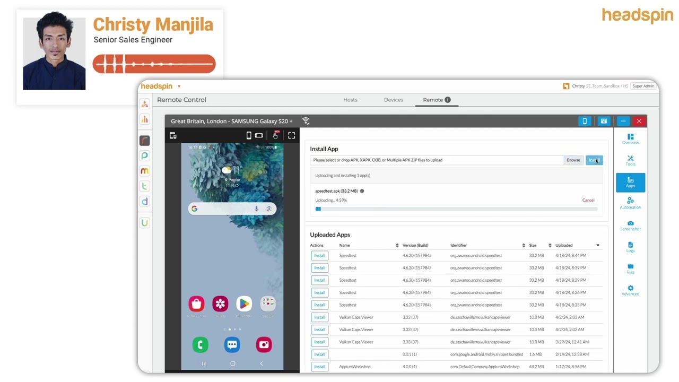Open the Tools panel
Image resolution: width=679 pixels, height=382 pixels.
tap(630, 160)
